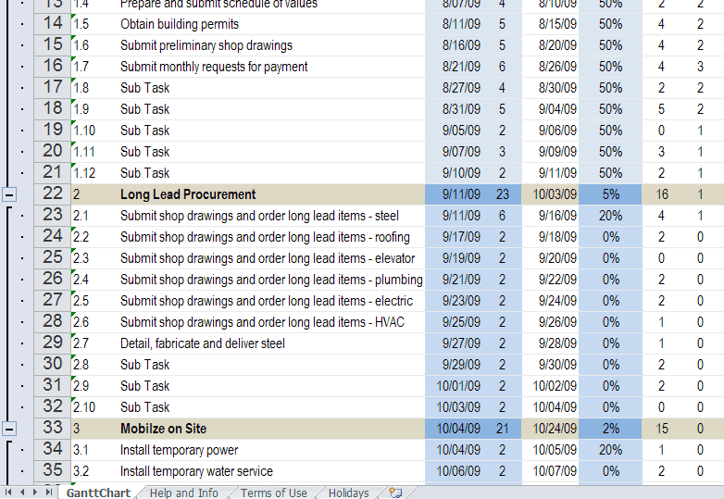This screenshot has height=499, width=724.
Task: Select start date 9/11/09 in row 22
Action: point(455,194)
